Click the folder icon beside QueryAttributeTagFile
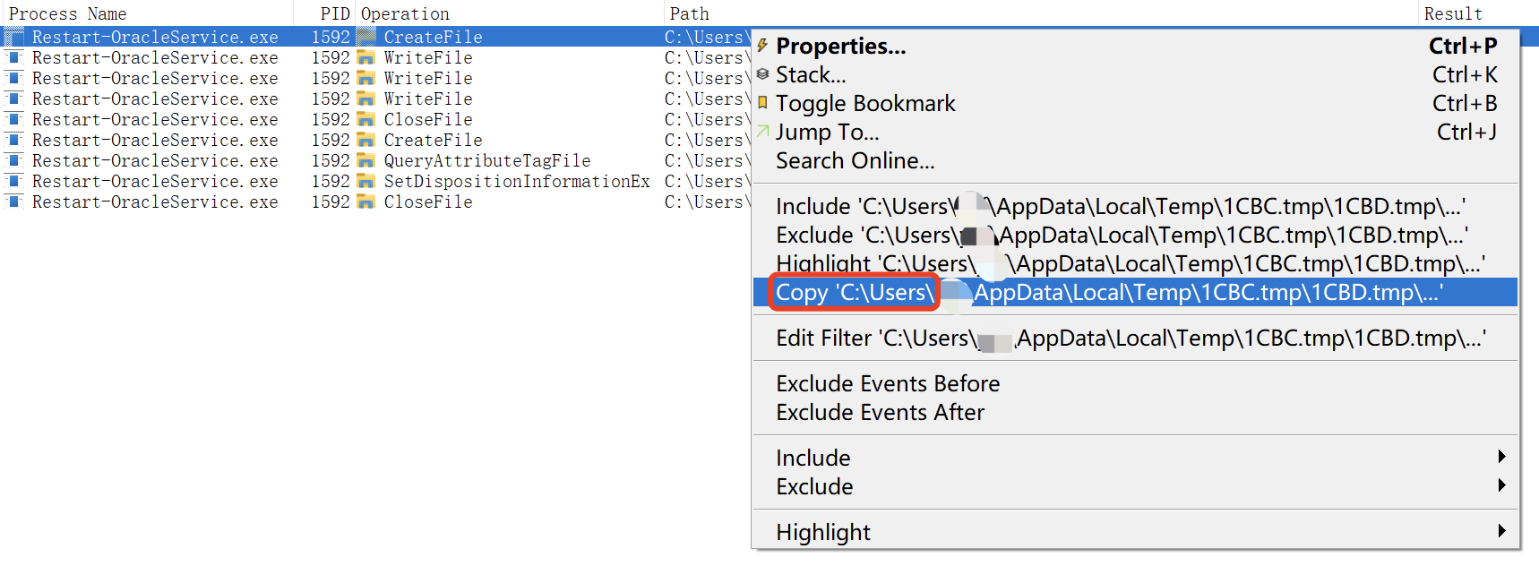 pyautogui.click(x=365, y=161)
